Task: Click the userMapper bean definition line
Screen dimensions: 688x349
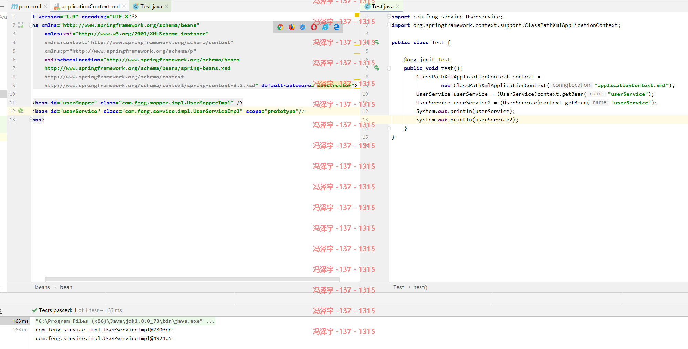Action: (x=138, y=103)
